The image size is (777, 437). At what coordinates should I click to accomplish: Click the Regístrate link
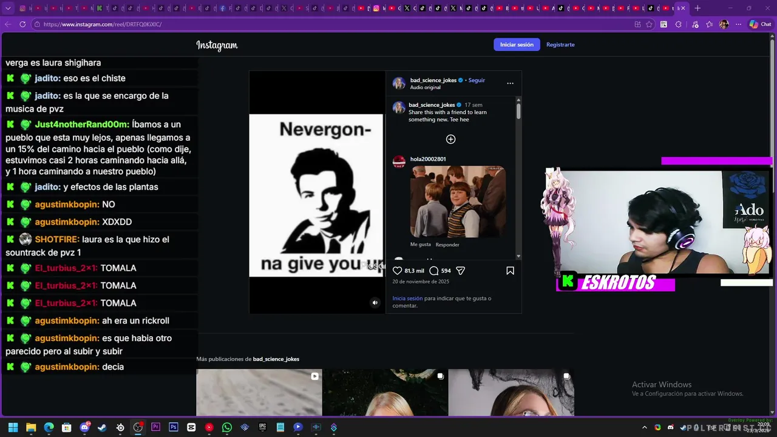coord(560,44)
